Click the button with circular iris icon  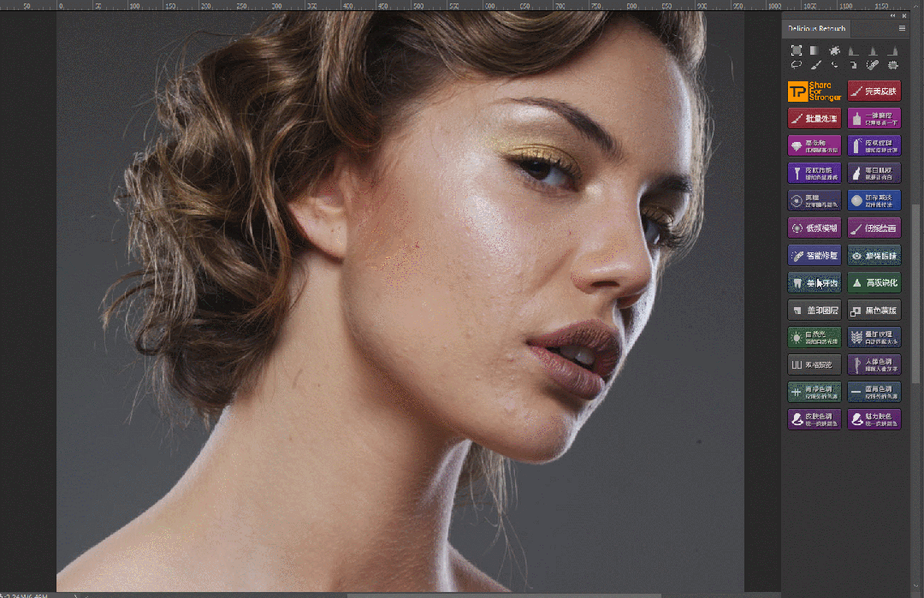point(814,201)
